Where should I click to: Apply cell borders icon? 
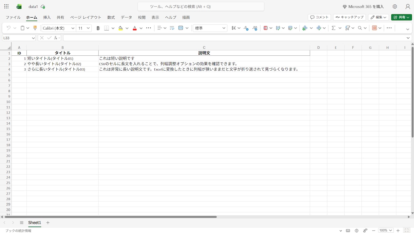tap(107, 28)
